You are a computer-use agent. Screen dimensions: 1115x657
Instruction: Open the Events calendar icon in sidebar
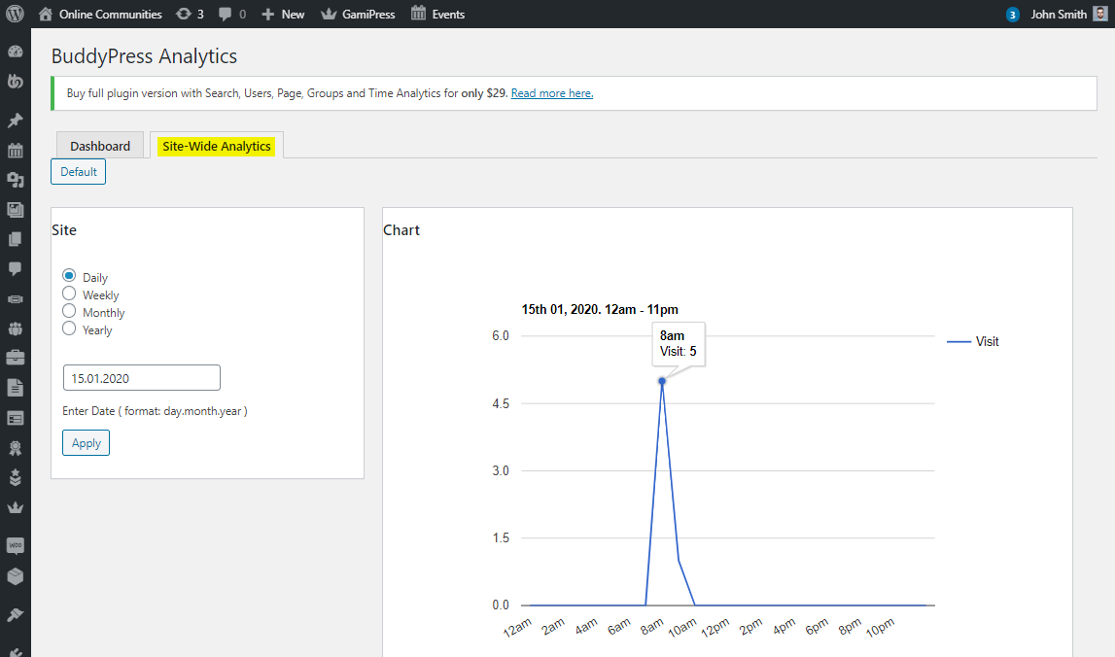[x=15, y=151]
